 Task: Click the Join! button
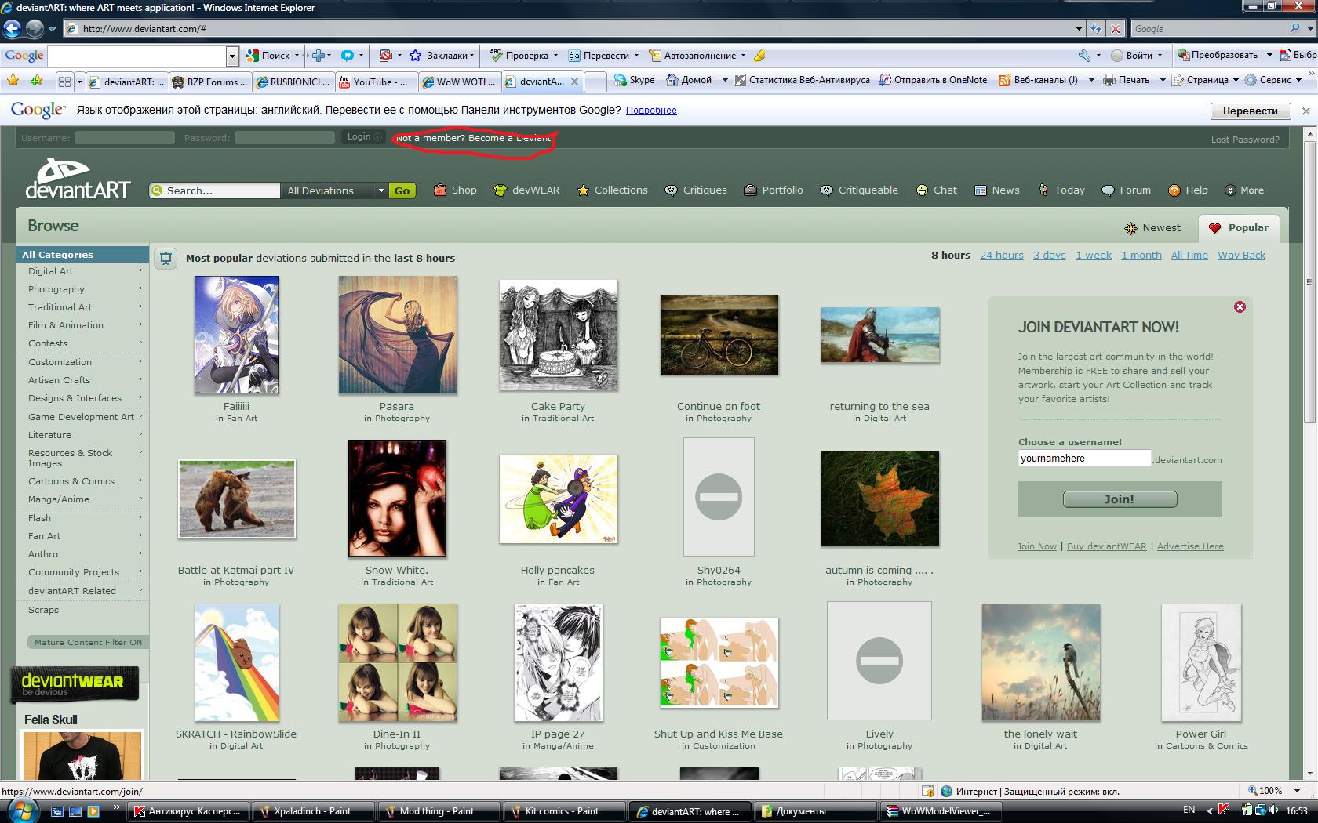[x=1120, y=499]
